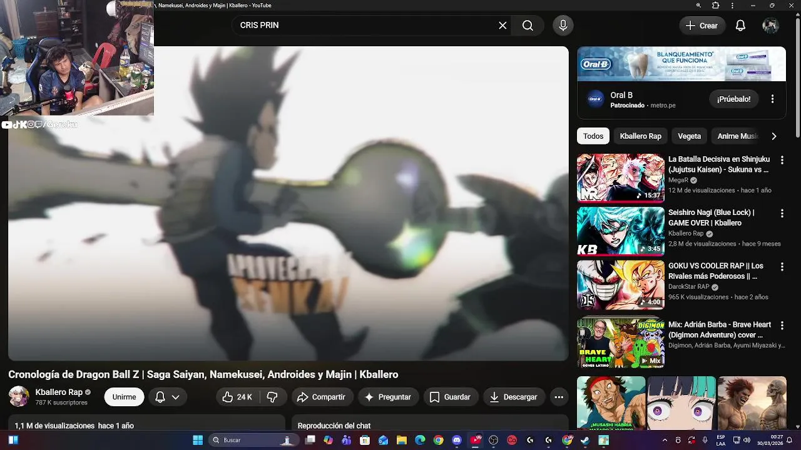
Task: Open Task View from the taskbar
Action: [x=310, y=440]
